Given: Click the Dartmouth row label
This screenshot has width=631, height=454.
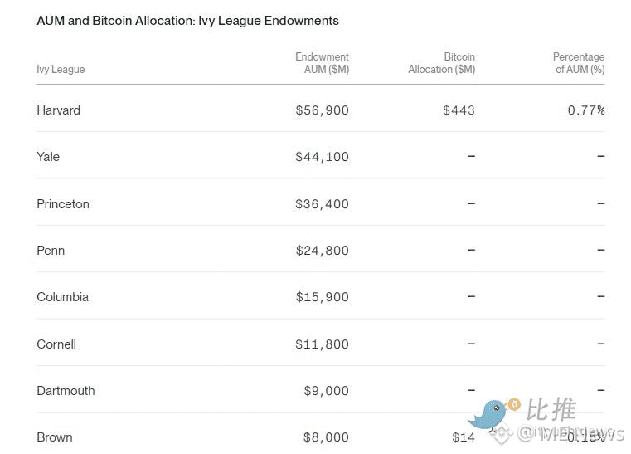Looking at the screenshot, I should (x=66, y=391).
